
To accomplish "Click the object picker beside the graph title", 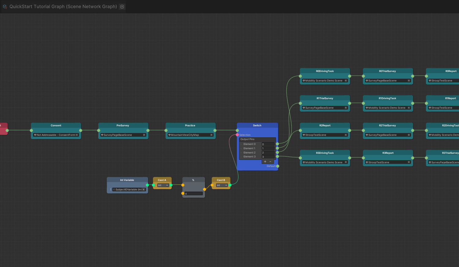I will click(x=122, y=7).
